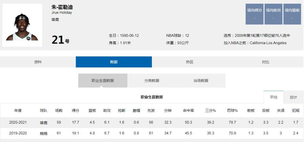Click the 分钟 column header
This screenshot has height=142, width=305.
tap(168, 111)
